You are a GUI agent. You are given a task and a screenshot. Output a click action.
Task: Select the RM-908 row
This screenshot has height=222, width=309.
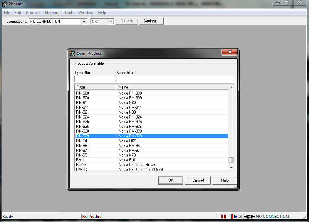(152, 93)
